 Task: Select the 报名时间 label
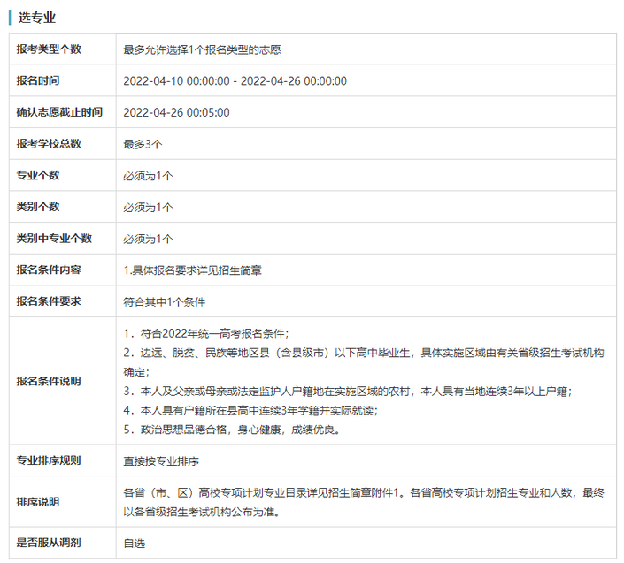pyautogui.click(x=38, y=80)
